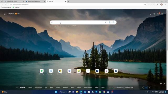
Task: Show more search suggestions with ellipsis
Action: tap(79, 26)
